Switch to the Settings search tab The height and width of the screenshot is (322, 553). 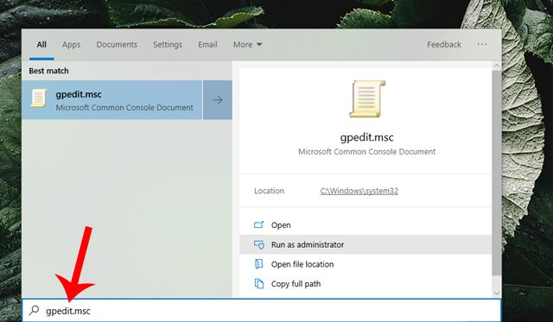pos(168,44)
